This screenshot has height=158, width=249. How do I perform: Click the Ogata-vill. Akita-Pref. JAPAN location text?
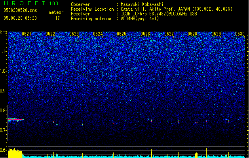pyautogui.click(x=177, y=9)
